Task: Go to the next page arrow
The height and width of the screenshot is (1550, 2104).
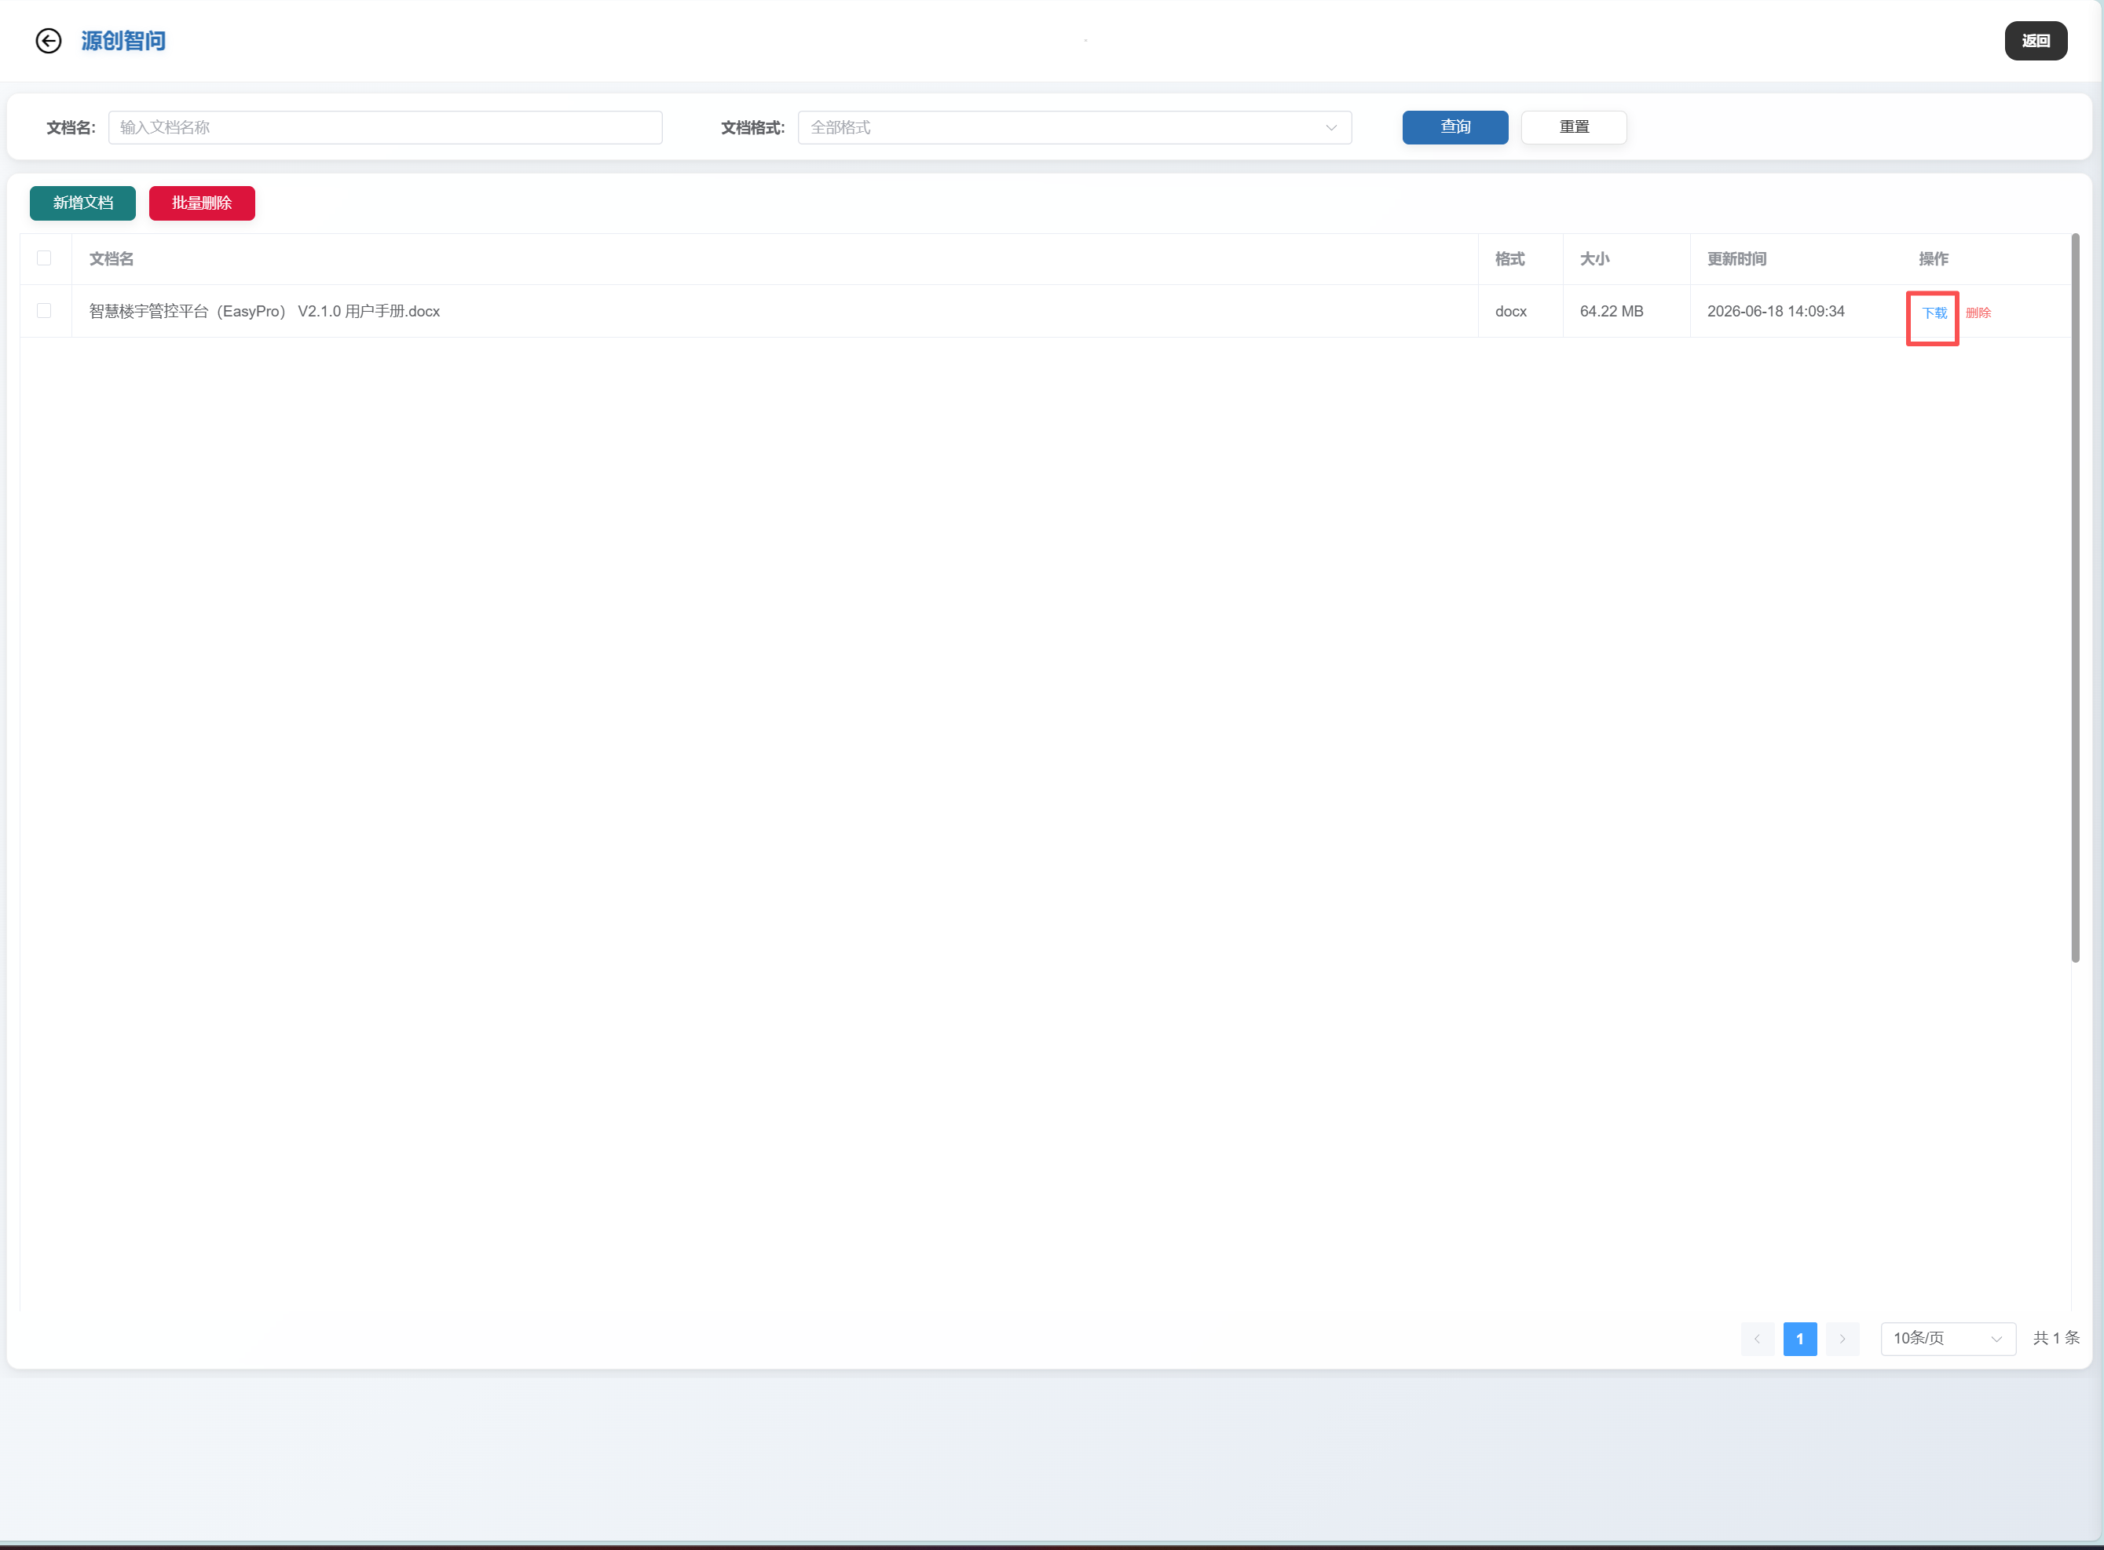Action: point(1842,1339)
